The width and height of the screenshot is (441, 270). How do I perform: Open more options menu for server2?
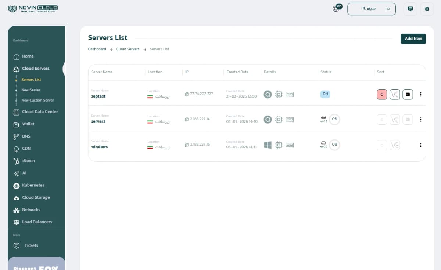[x=420, y=120]
